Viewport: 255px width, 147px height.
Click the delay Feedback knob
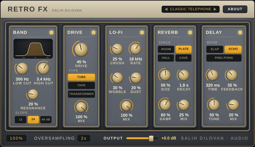232,75
